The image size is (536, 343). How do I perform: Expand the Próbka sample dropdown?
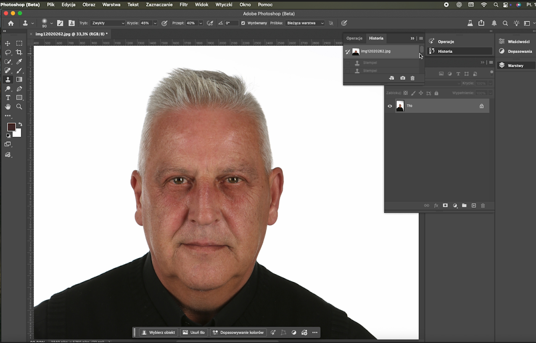point(305,23)
